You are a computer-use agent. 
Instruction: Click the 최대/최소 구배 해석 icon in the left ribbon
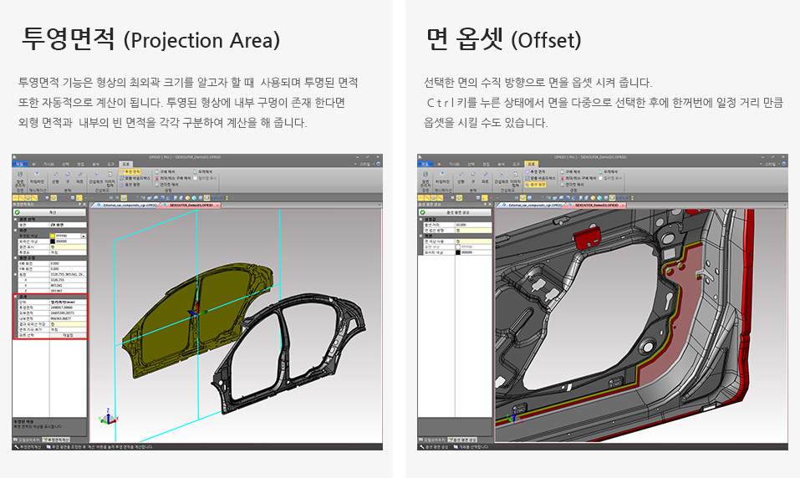177,177
